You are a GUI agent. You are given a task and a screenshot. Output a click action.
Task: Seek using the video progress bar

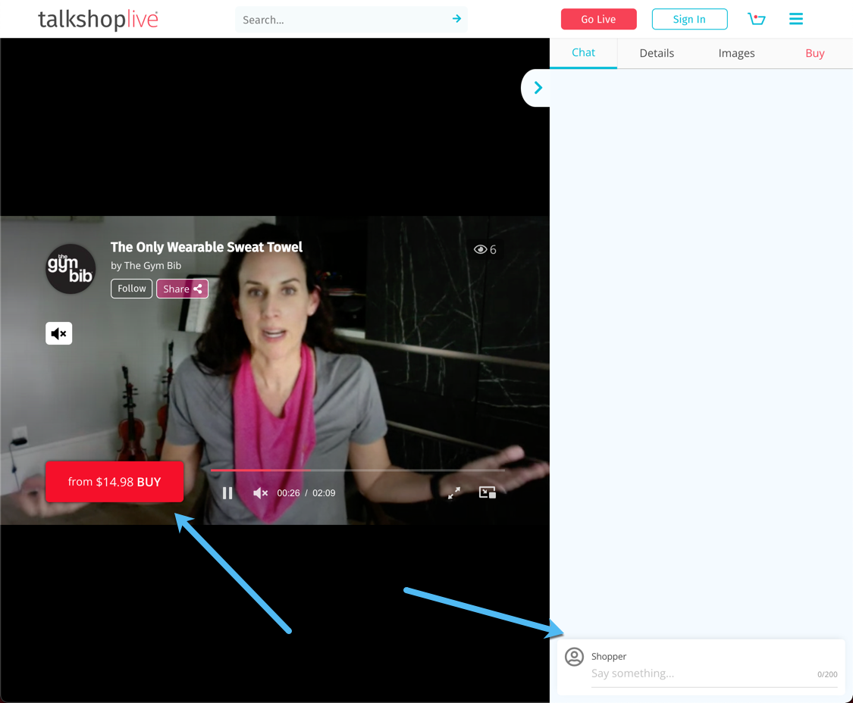coord(356,470)
